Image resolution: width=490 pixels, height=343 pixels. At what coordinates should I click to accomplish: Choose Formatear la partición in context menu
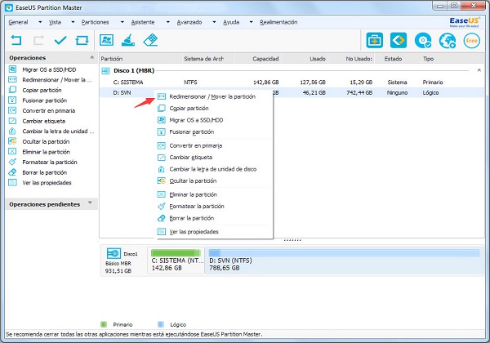(x=214, y=207)
